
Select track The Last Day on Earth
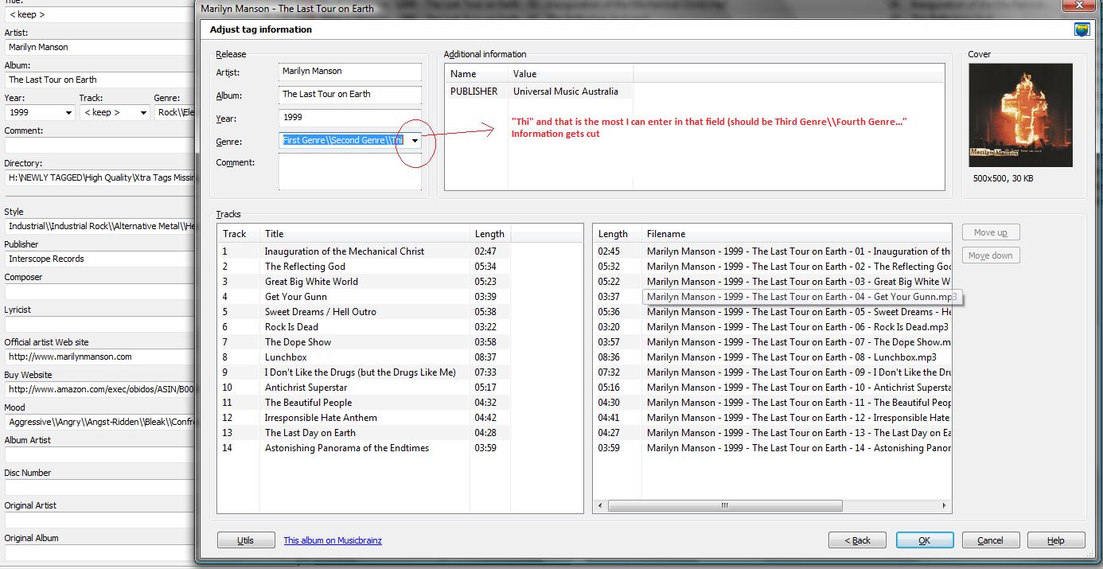tap(310, 433)
